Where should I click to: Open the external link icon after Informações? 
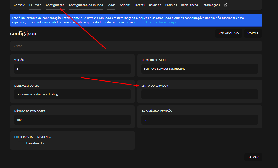click(x=225, y=5)
